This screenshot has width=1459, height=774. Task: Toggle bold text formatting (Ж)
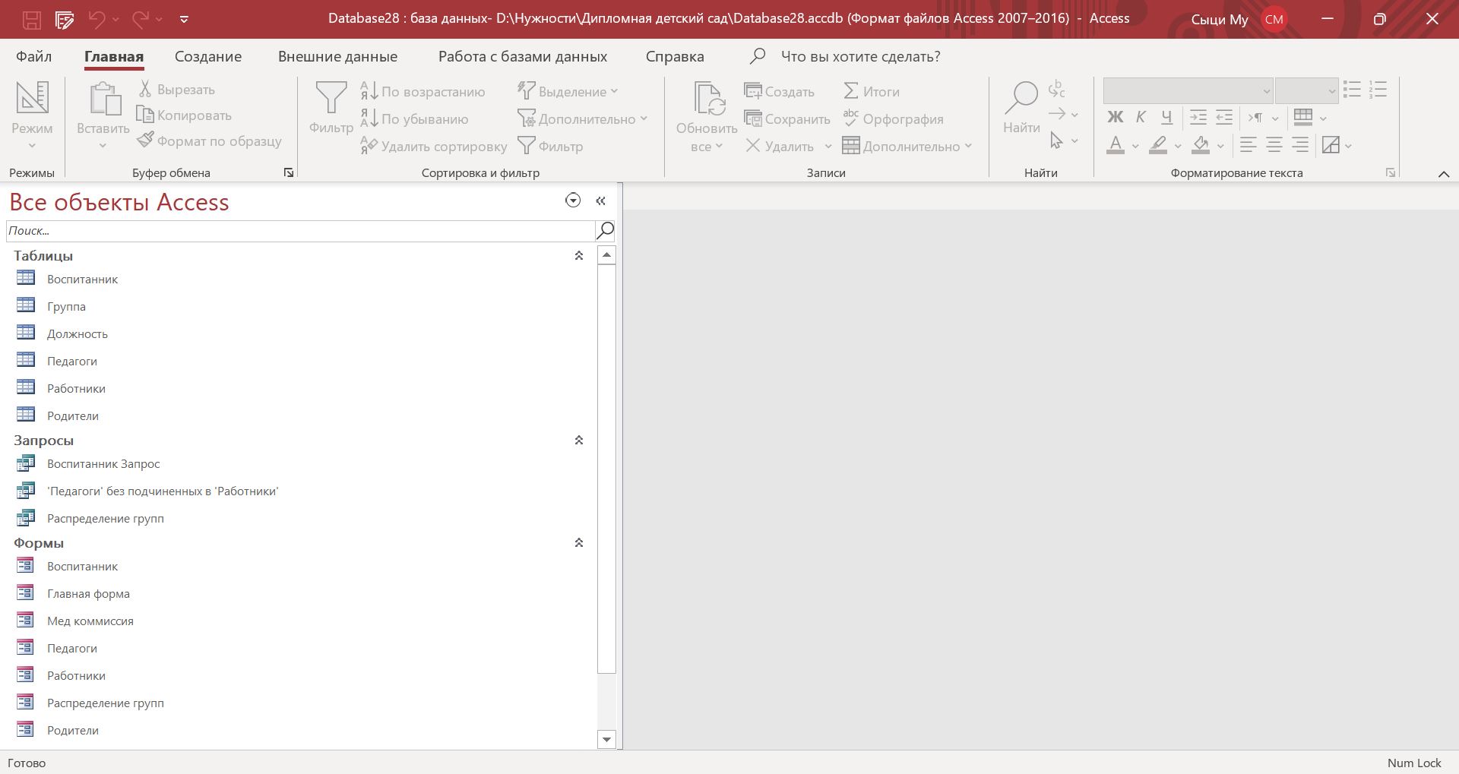click(x=1115, y=117)
